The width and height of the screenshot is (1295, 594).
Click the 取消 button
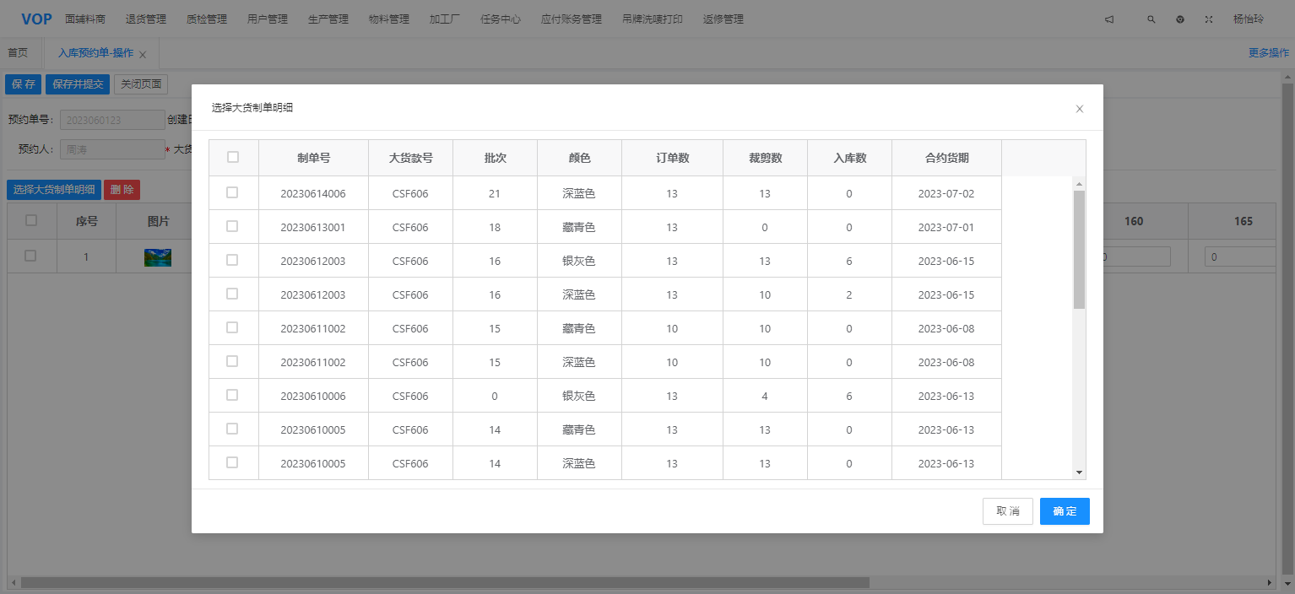point(1007,511)
